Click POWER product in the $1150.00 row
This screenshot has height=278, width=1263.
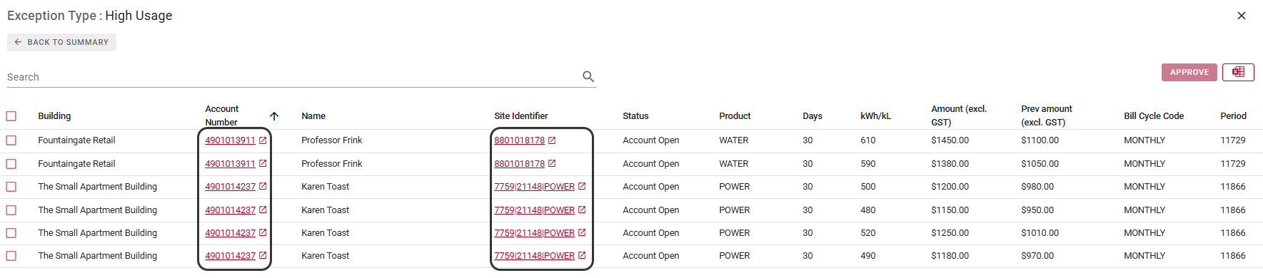tap(735, 210)
